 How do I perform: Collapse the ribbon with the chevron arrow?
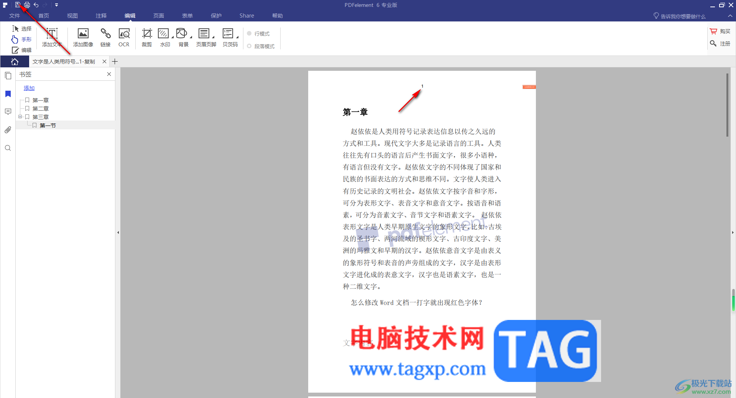(730, 16)
